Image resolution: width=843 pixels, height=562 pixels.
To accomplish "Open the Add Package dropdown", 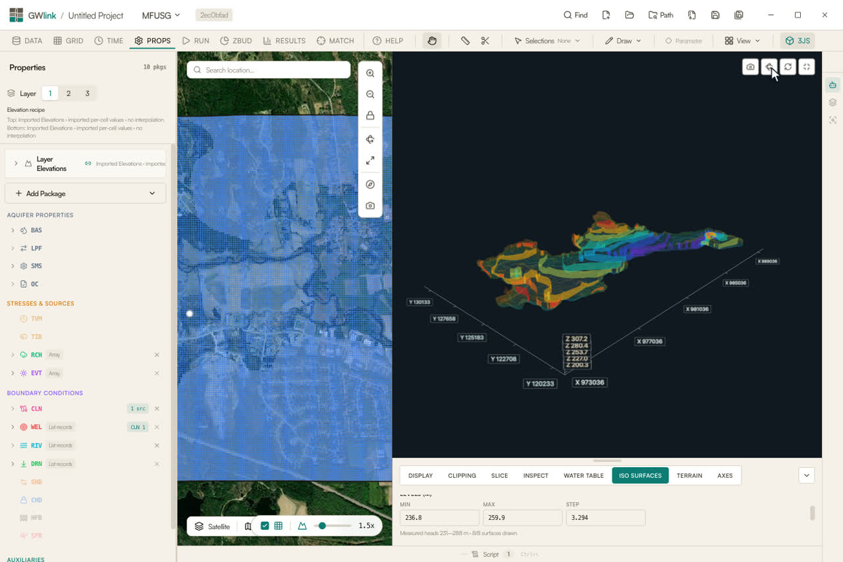I will pyautogui.click(x=86, y=193).
